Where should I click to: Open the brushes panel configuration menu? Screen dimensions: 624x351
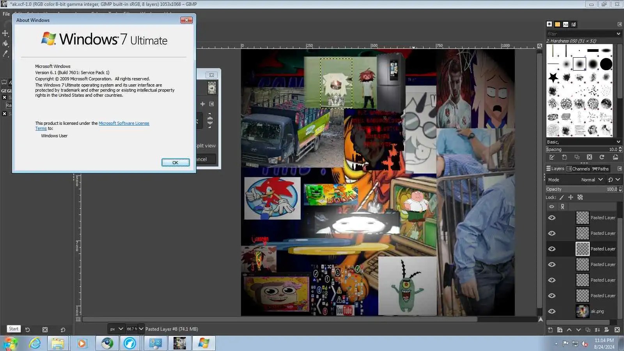point(619,24)
